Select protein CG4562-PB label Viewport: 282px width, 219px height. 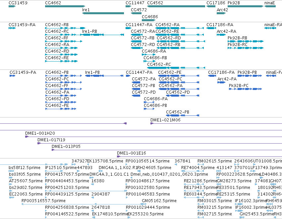pyautogui.click(x=178, y=112)
